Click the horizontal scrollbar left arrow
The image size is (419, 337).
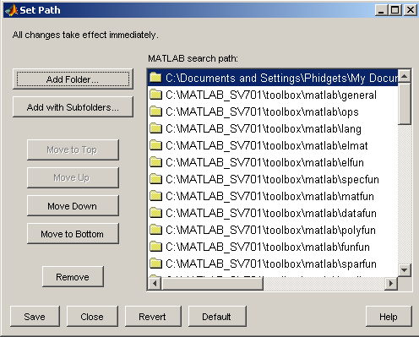(155, 283)
